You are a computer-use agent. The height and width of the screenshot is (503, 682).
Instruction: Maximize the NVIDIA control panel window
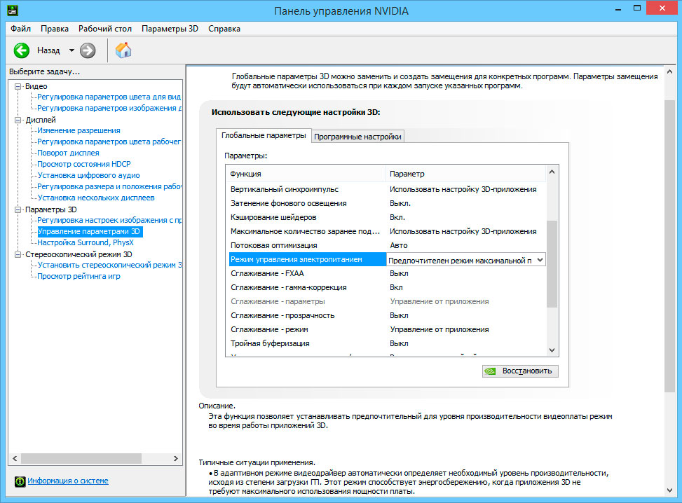click(637, 8)
